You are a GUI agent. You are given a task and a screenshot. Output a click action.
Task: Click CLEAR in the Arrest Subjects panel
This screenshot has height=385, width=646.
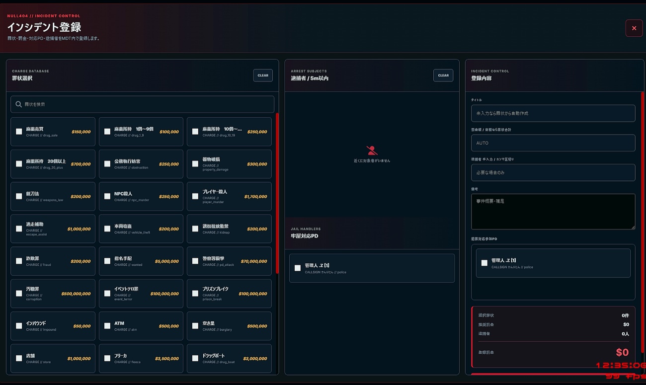pos(443,76)
